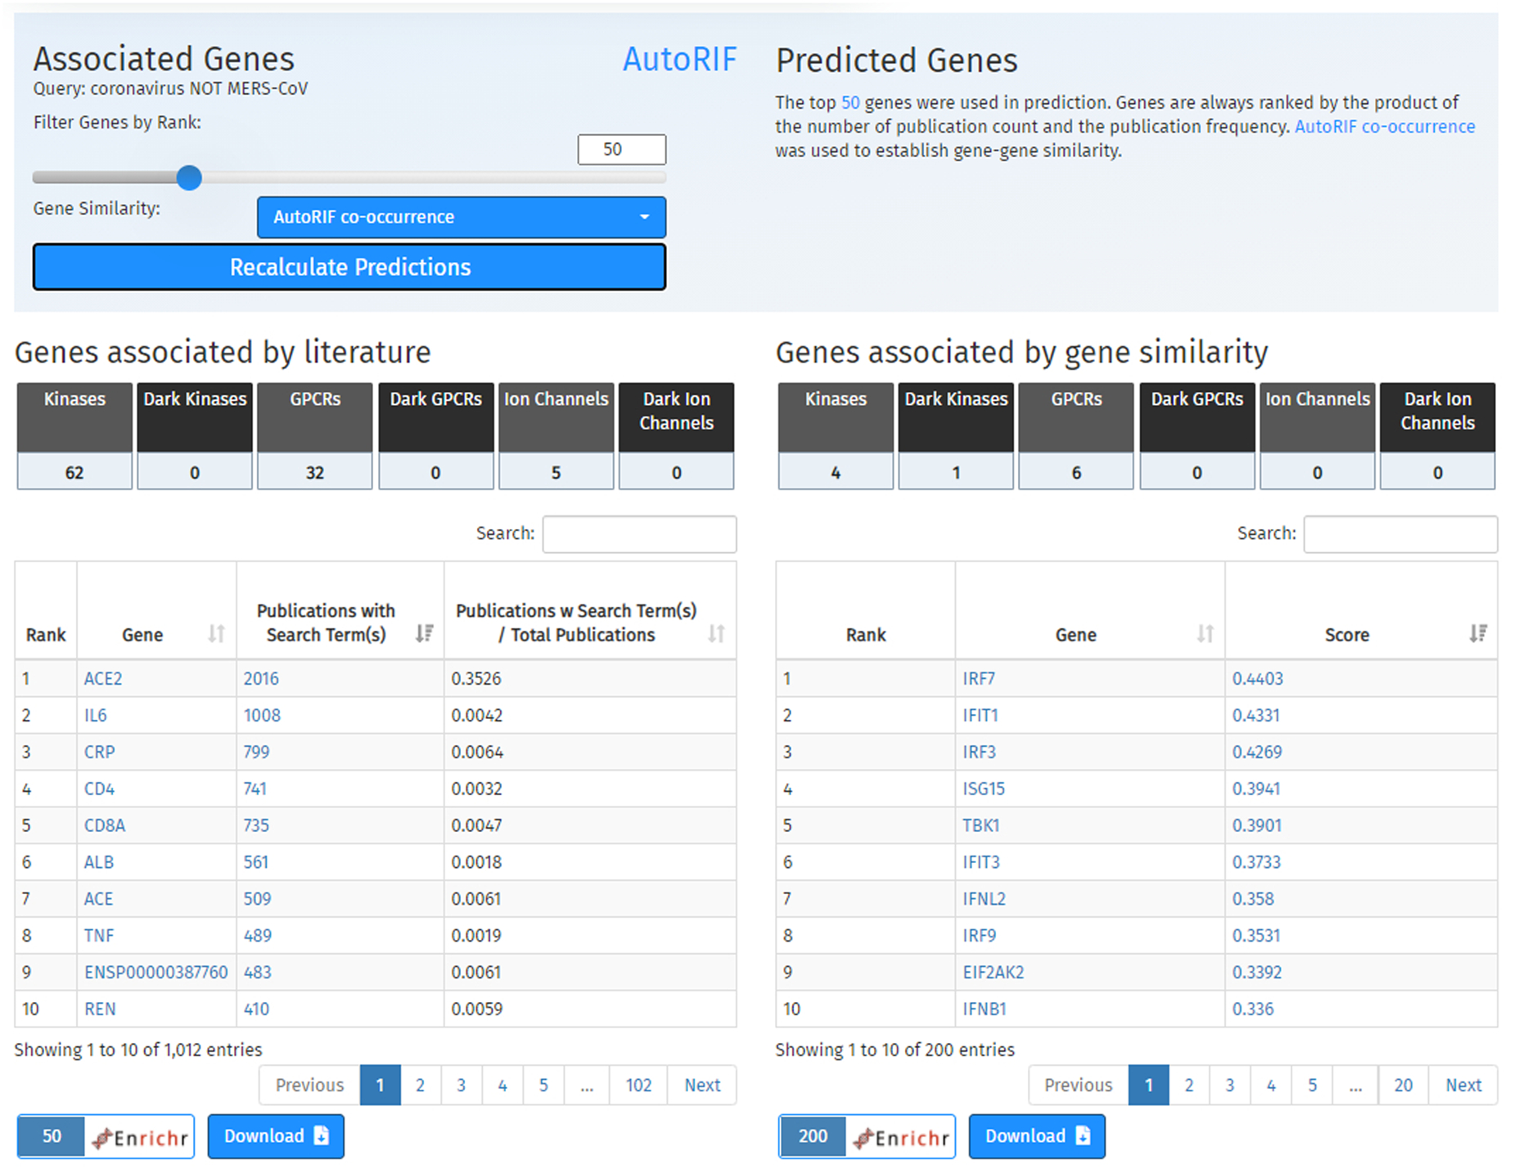The height and width of the screenshot is (1169, 1514).
Task: Sort gene similarity table by Score icon
Action: tap(1477, 633)
